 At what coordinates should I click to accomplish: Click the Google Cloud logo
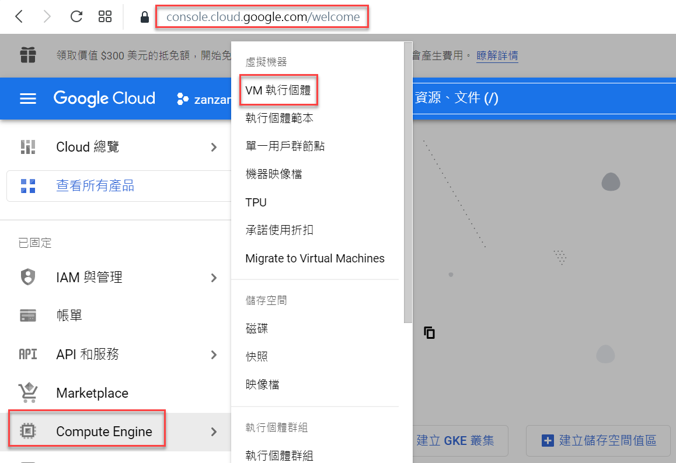104,99
